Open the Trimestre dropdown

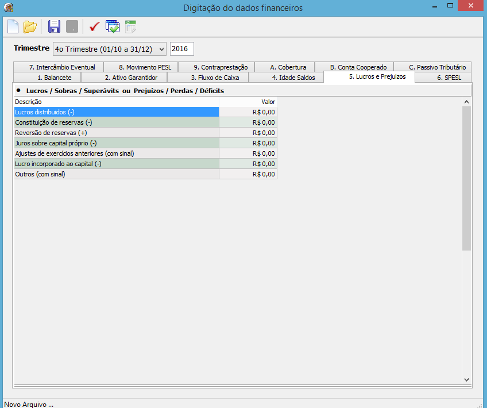pos(110,49)
